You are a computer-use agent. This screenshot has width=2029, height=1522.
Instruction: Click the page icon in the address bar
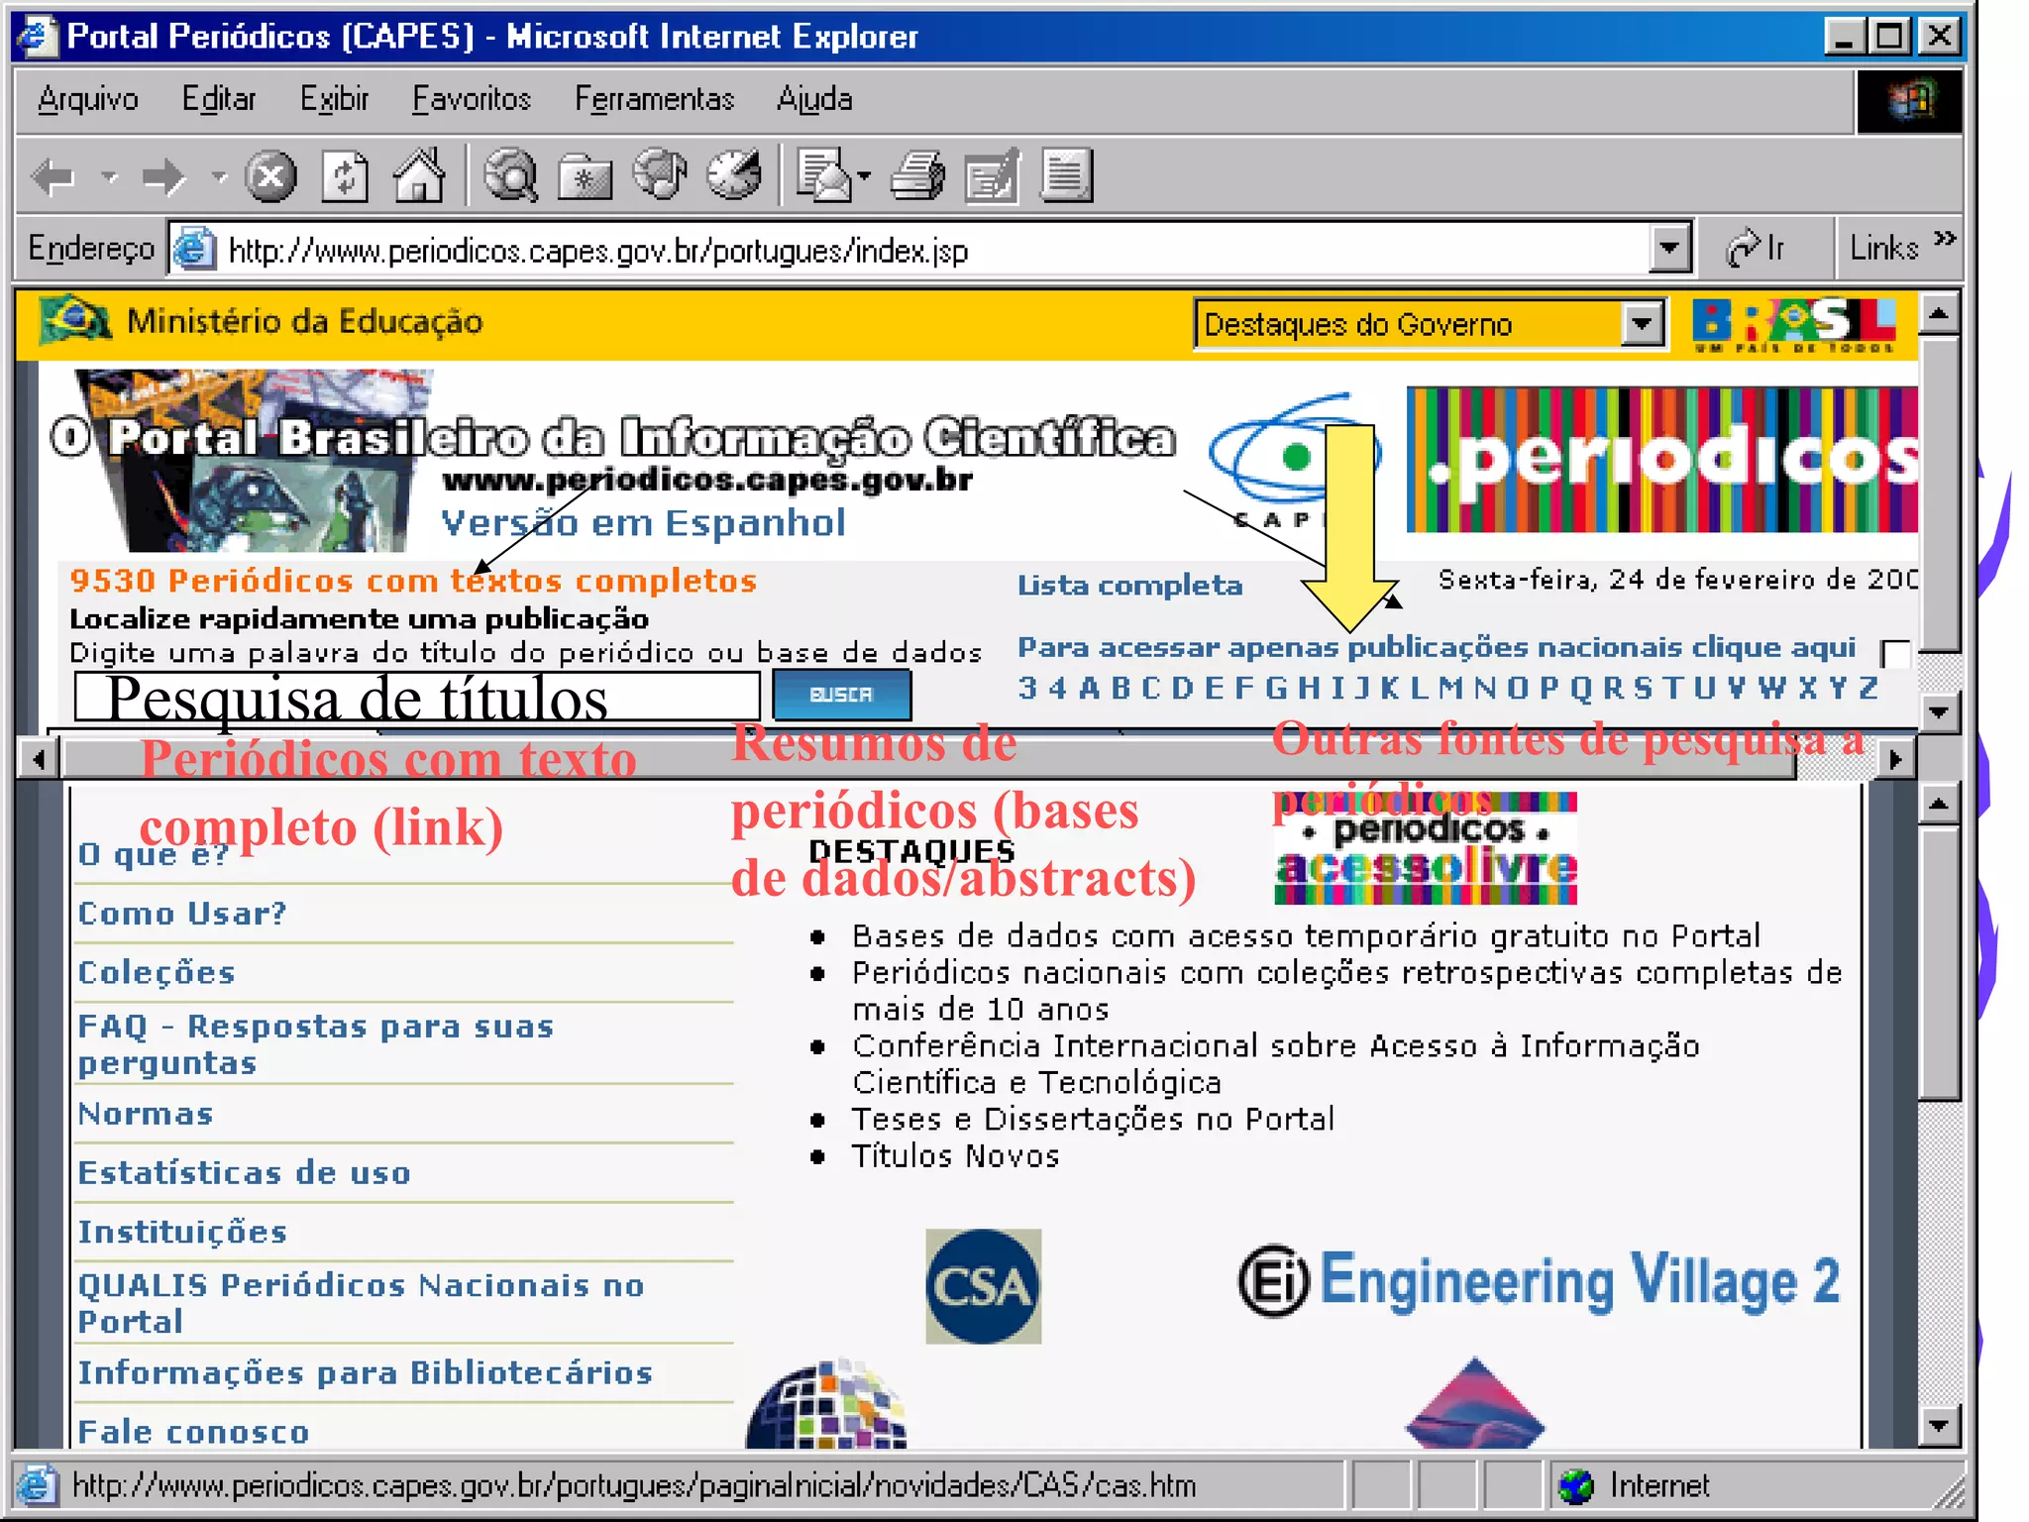point(195,249)
